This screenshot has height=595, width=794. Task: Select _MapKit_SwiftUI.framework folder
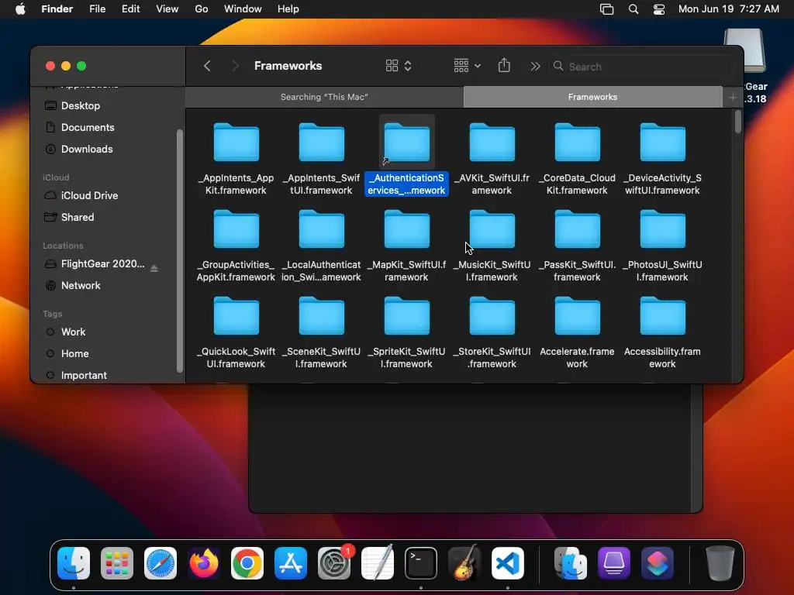point(406,246)
